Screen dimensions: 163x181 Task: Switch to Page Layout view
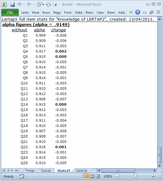tap(92, 176)
